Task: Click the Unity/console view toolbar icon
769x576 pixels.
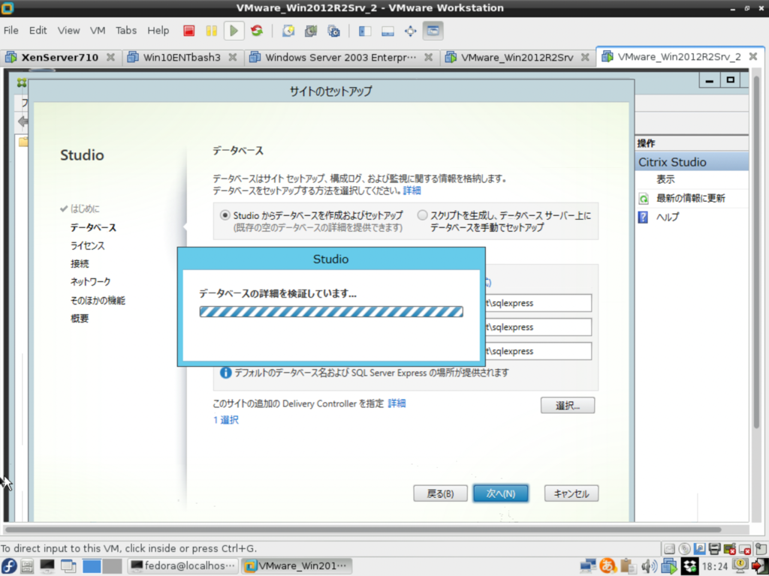Action: 433,31
